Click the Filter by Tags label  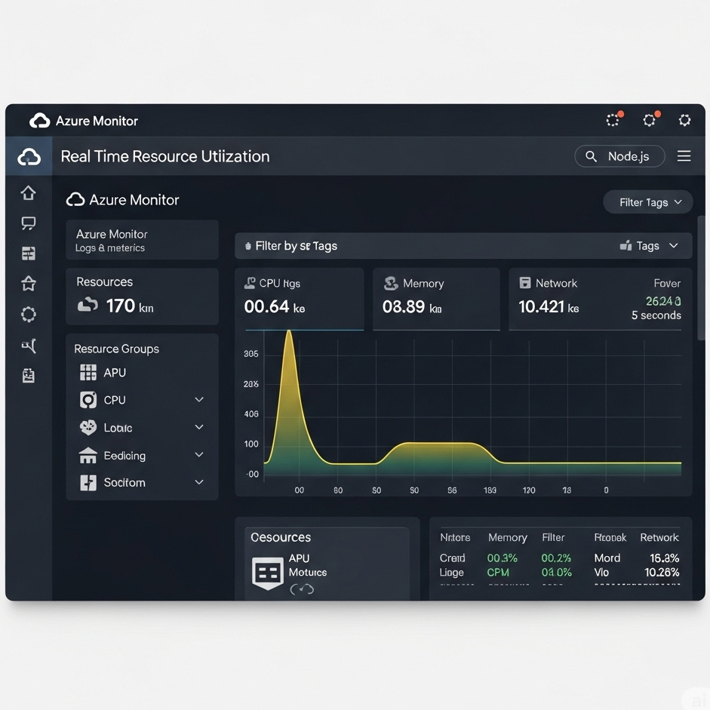(296, 246)
